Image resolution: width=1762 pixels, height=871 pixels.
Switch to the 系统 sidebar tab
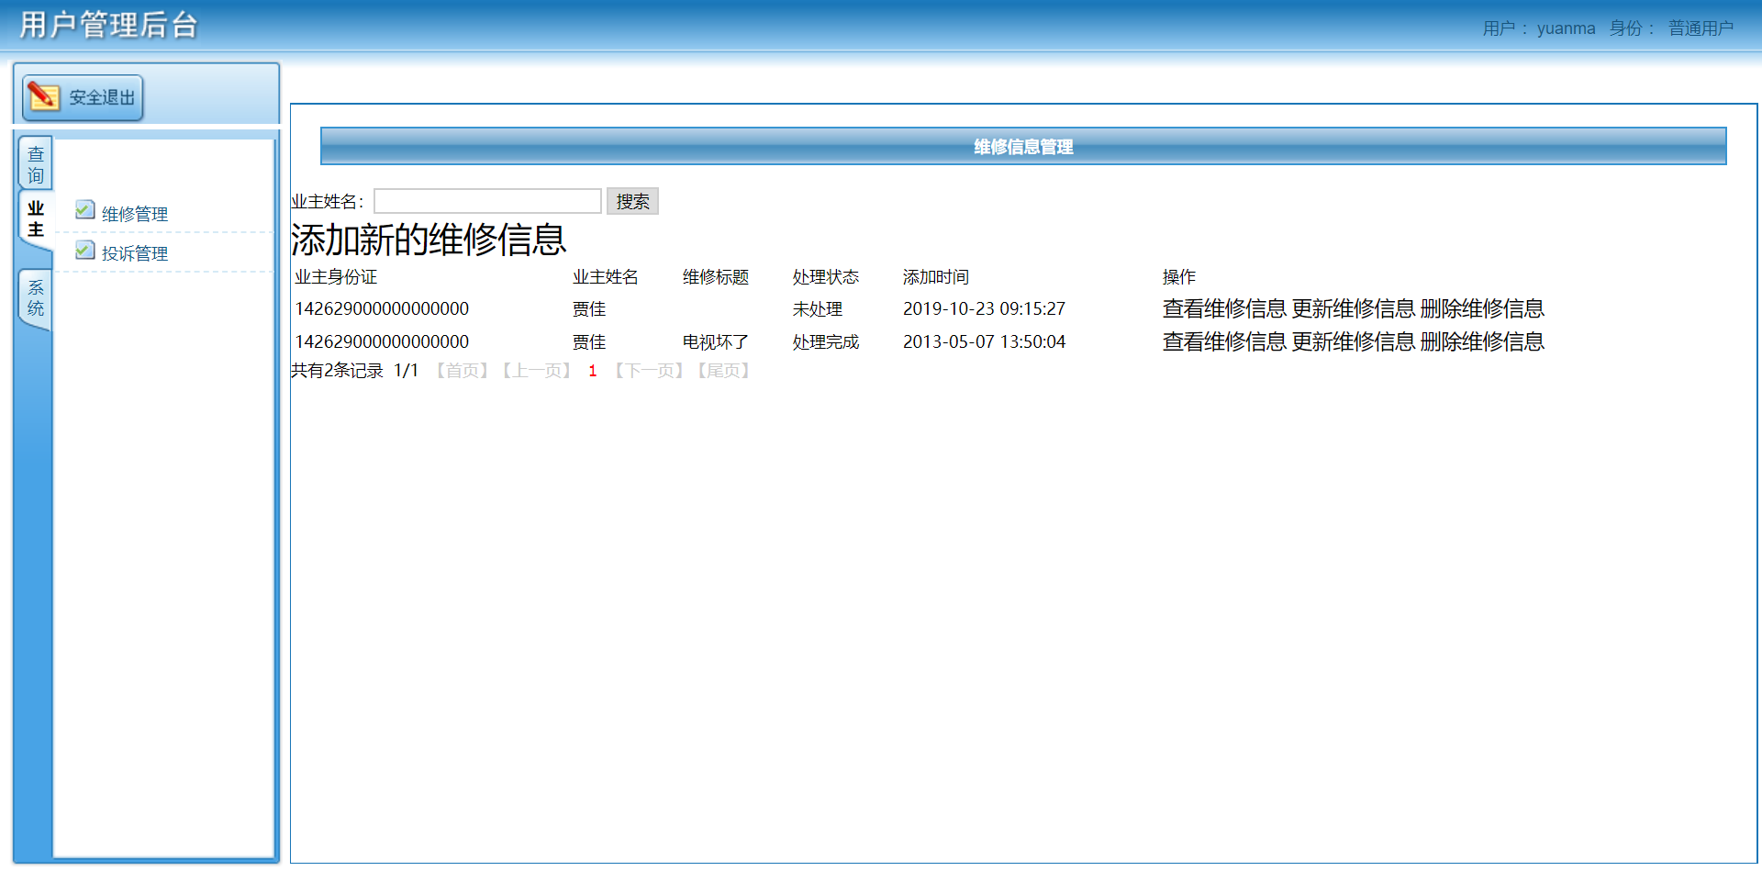tap(35, 297)
